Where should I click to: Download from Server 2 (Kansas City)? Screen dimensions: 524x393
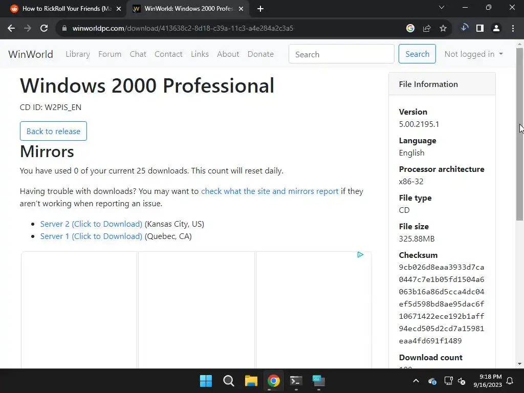(91, 224)
